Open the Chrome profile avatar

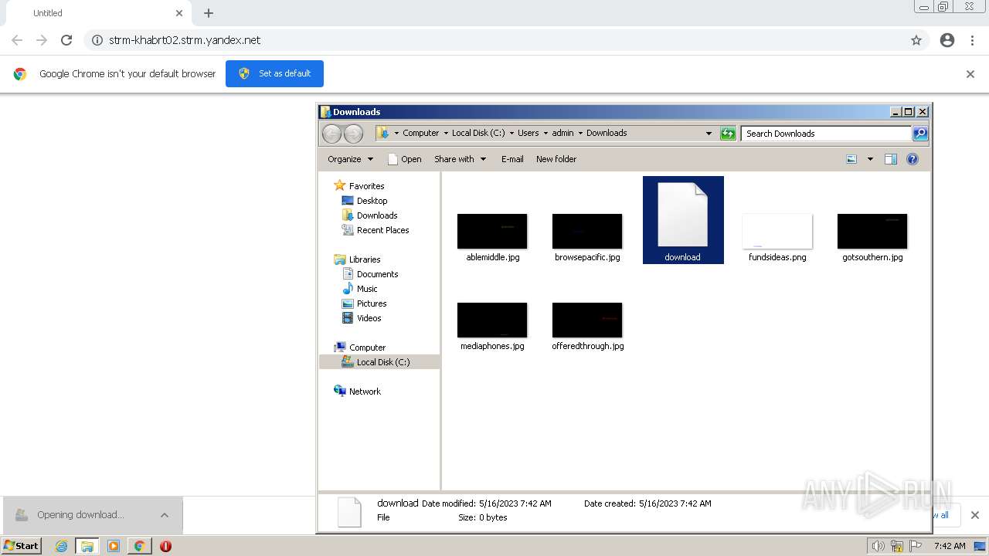[947, 40]
